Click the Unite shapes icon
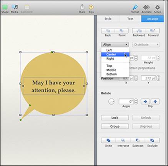The width and height of the screenshot is (168, 166). (x=108, y=140)
